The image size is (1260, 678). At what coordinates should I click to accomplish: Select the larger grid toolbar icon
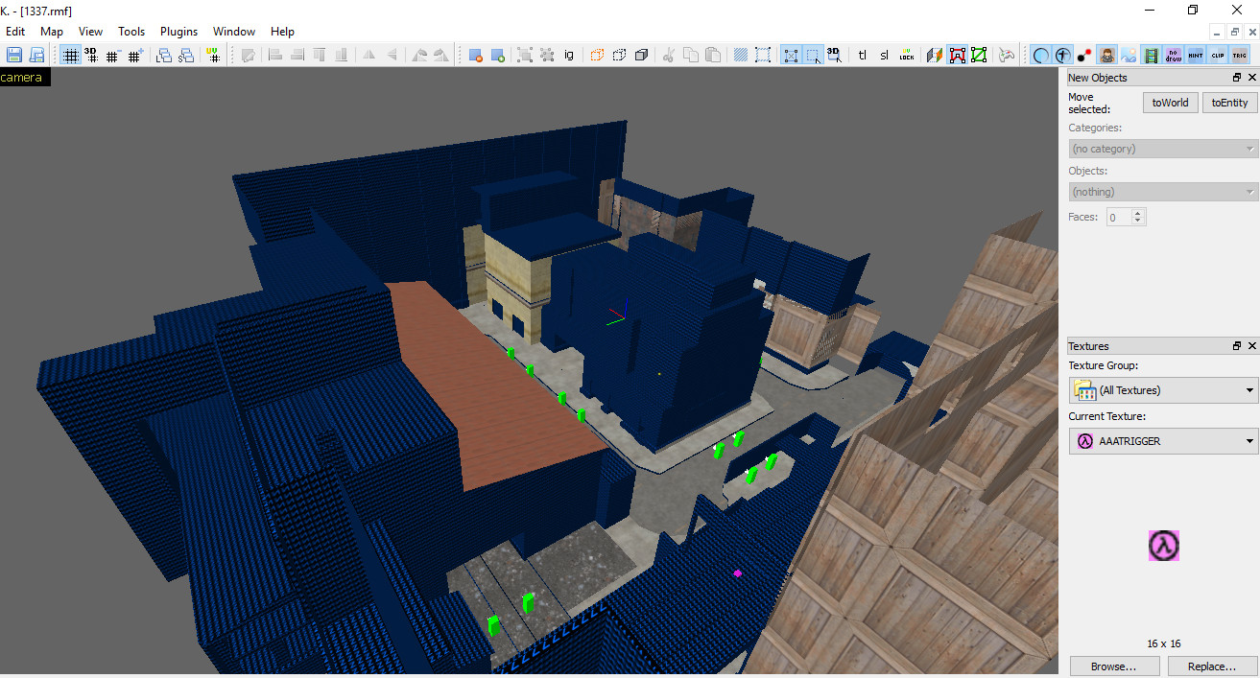tap(135, 55)
